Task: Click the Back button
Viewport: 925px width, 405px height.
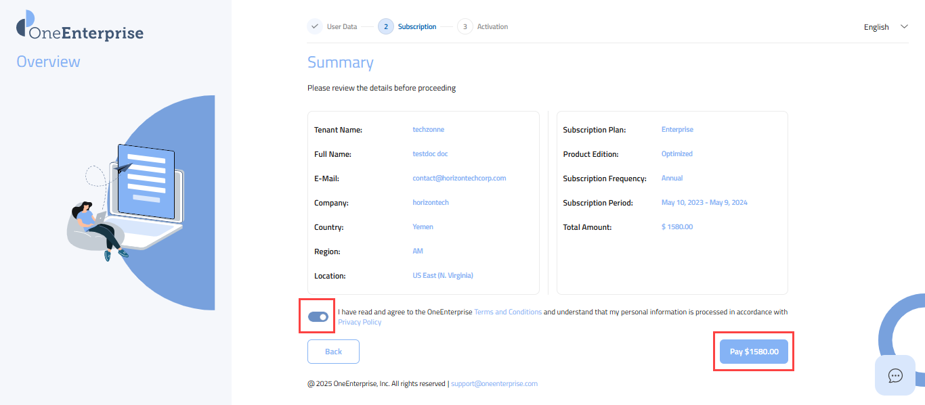Action: pyautogui.click(x=333, y=352)
